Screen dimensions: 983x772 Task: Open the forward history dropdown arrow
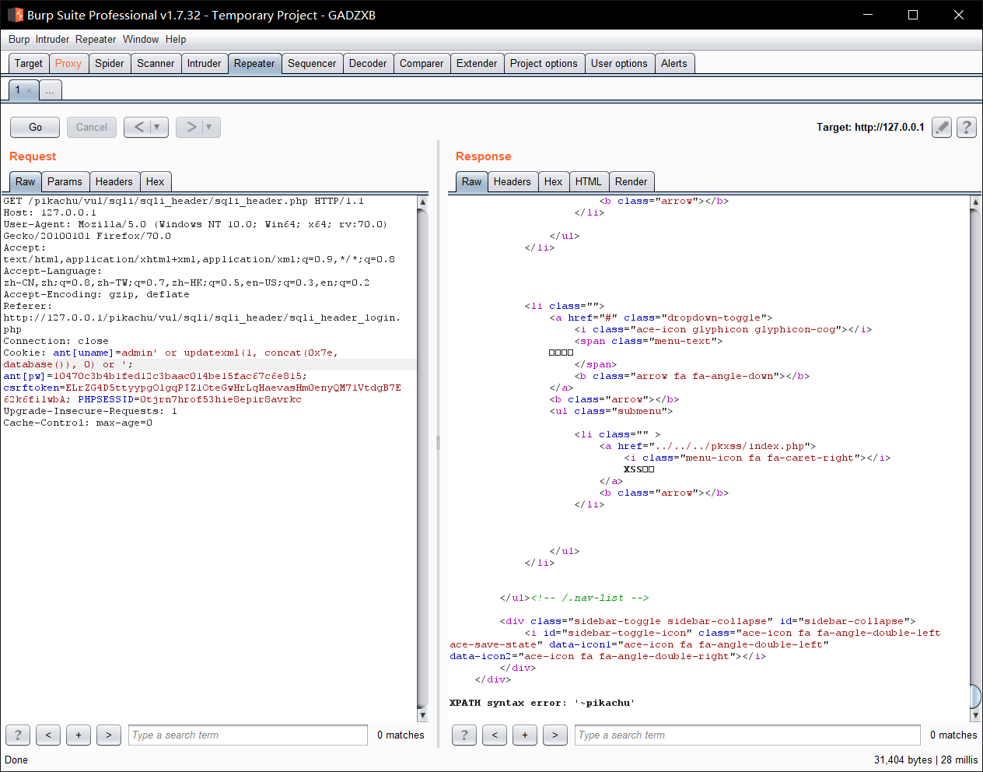[210, 127]
